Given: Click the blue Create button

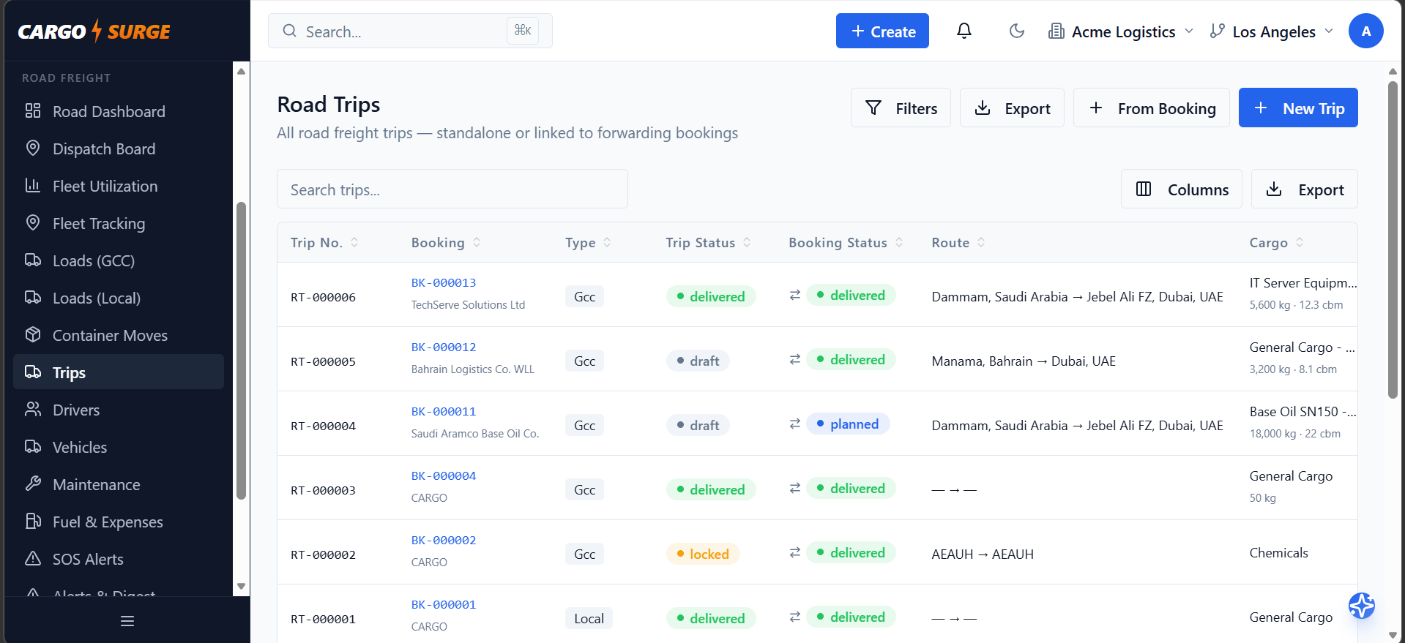Looking at the screenshot, I should [x=882, y=31].
